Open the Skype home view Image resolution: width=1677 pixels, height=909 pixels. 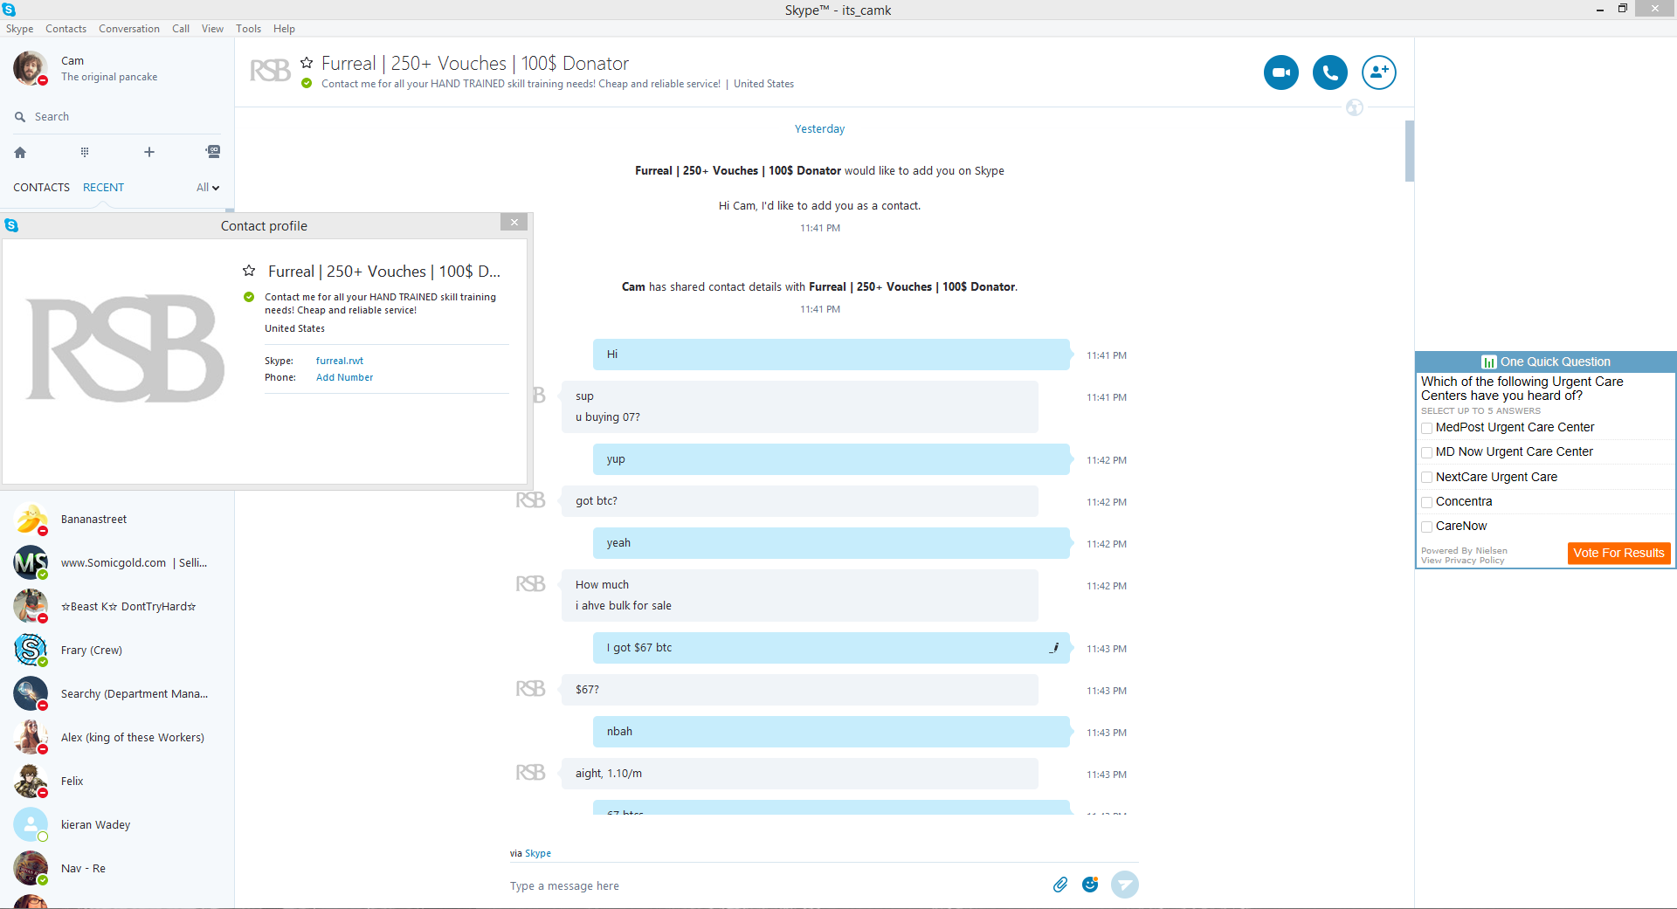click(x=20, y=152)
